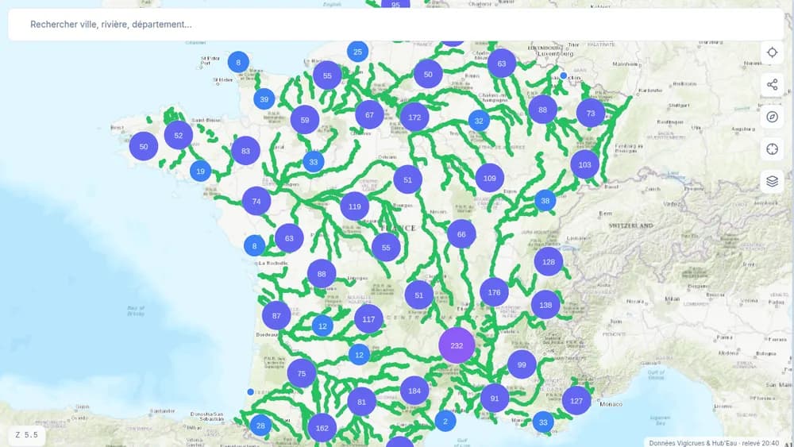Open the 39 station cluster
Viewport: 794px width, 447px height.
(264, 99)
